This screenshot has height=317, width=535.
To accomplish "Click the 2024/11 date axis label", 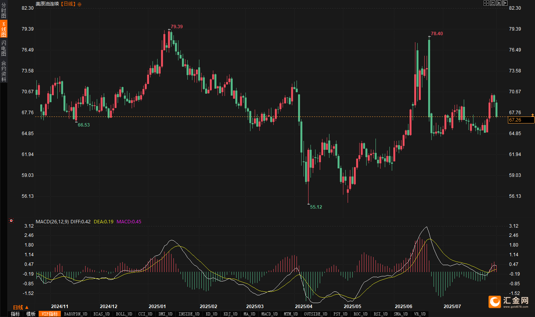I will pyautogui.click(x=60, y=306).
